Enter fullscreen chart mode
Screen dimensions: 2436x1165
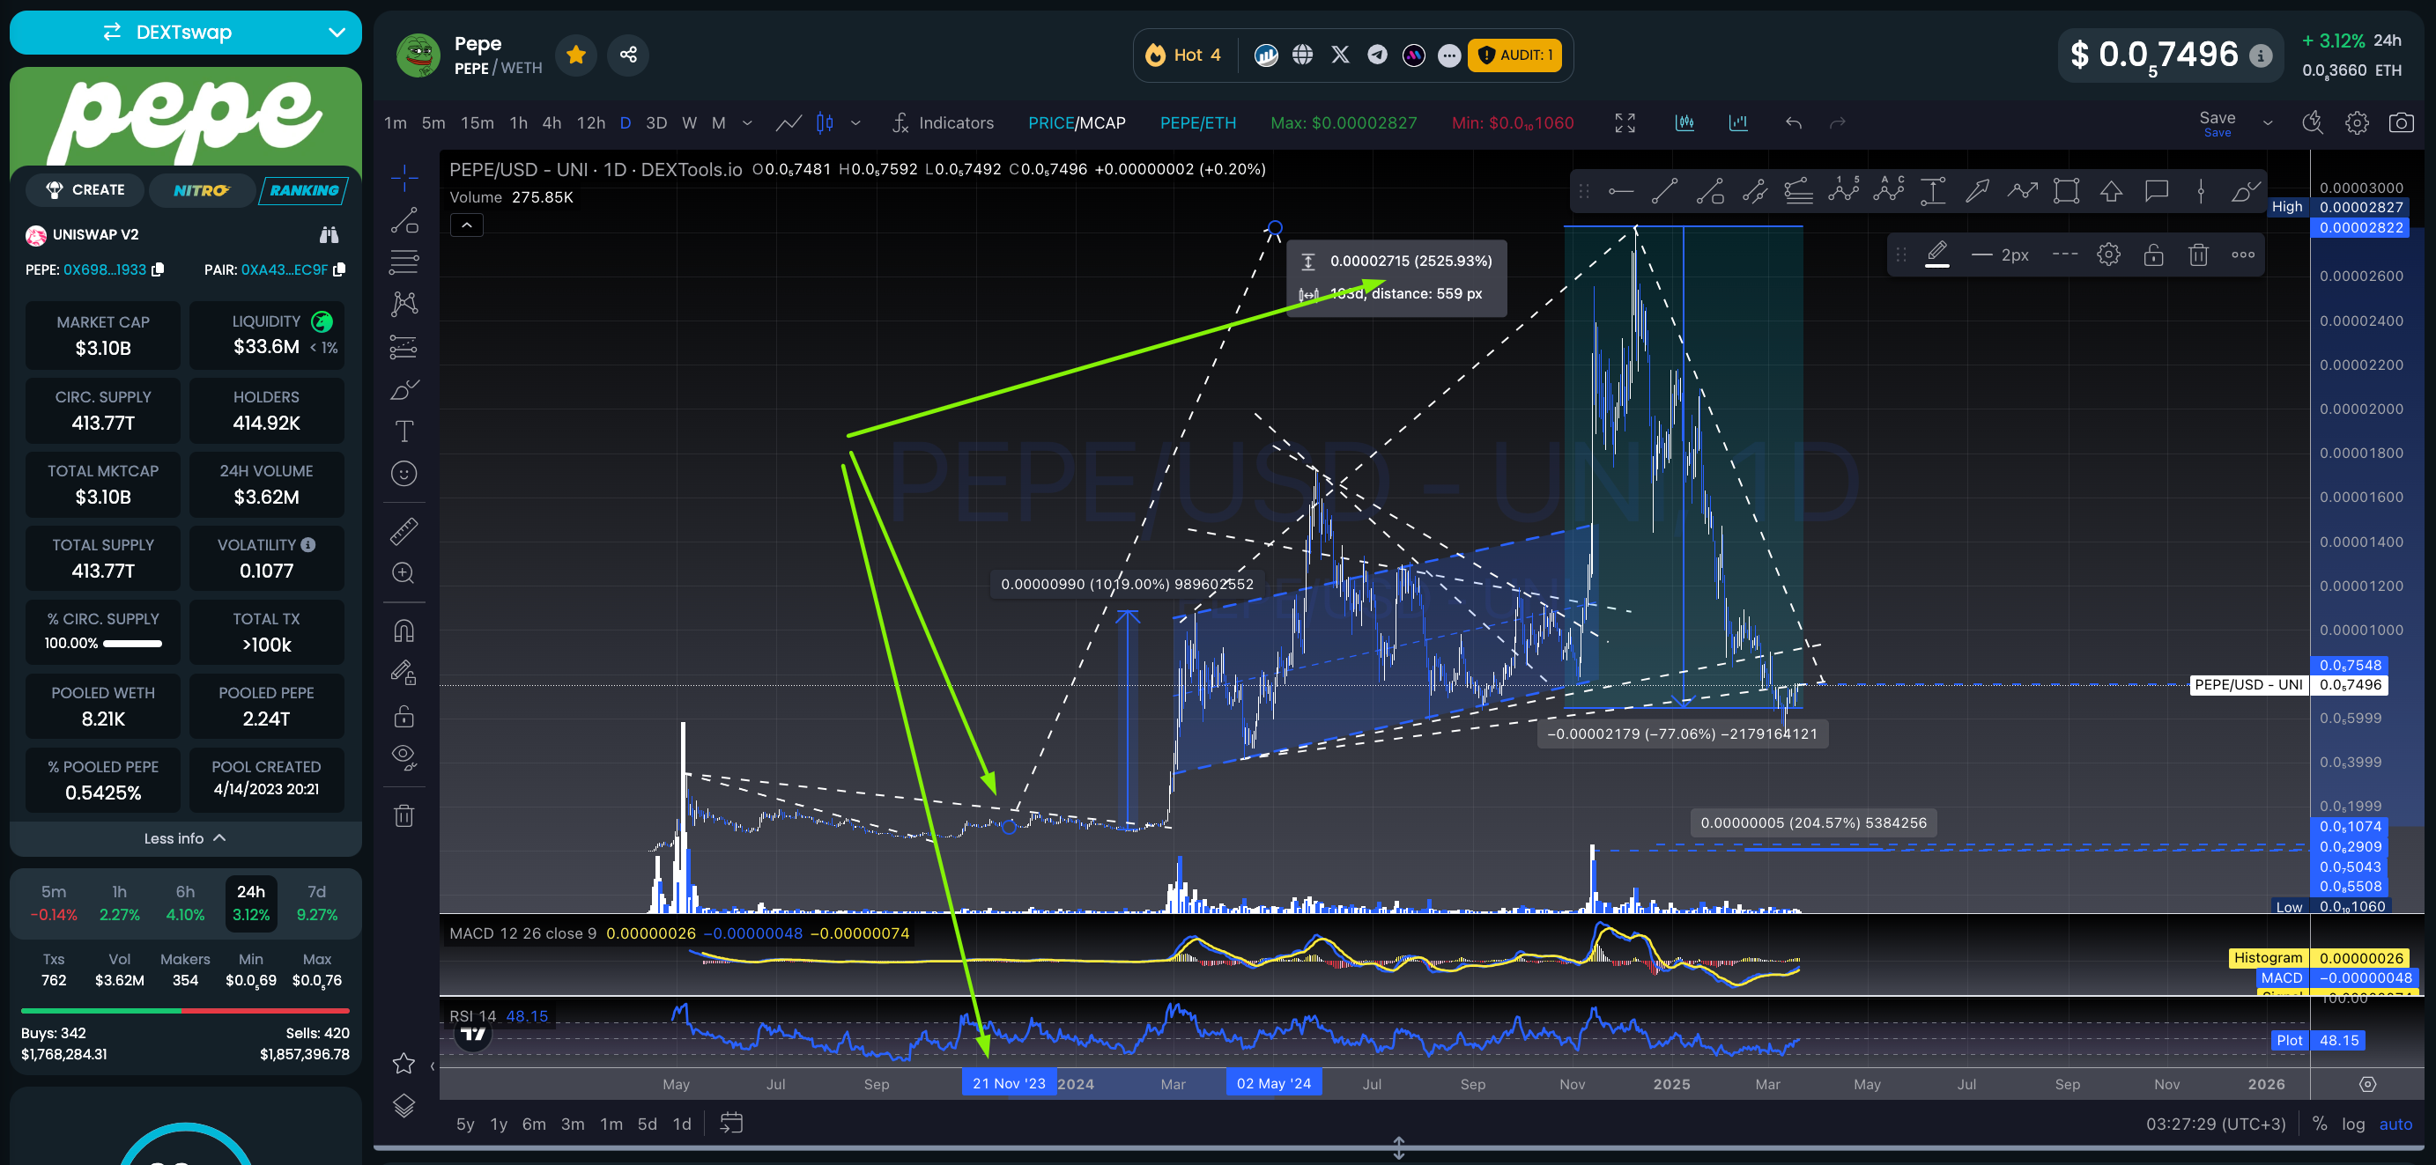coord(1625,122)
